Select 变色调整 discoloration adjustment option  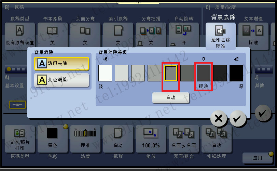(x=61, y=80)
